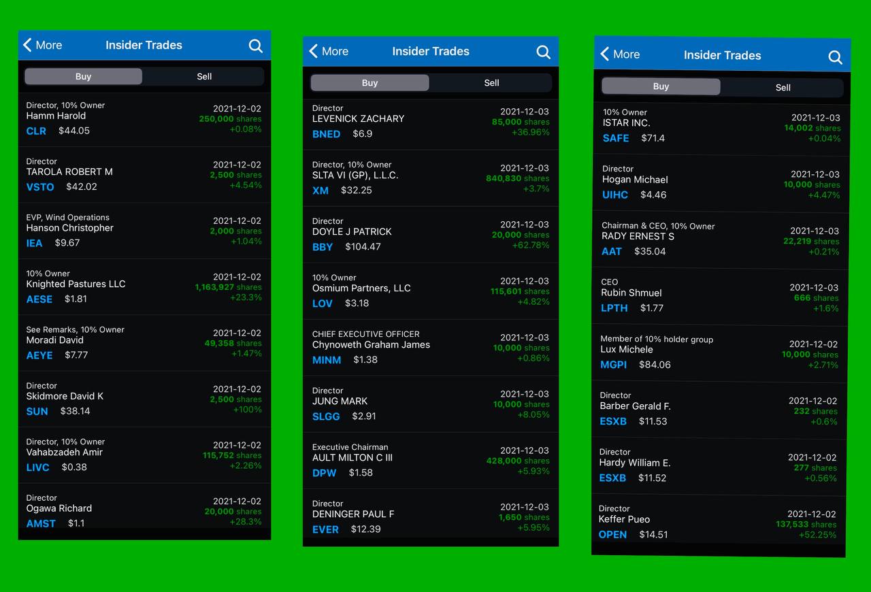Click the 428,000 shares value
This screenshot has width=871, height=592.
(x=517, y=461)
